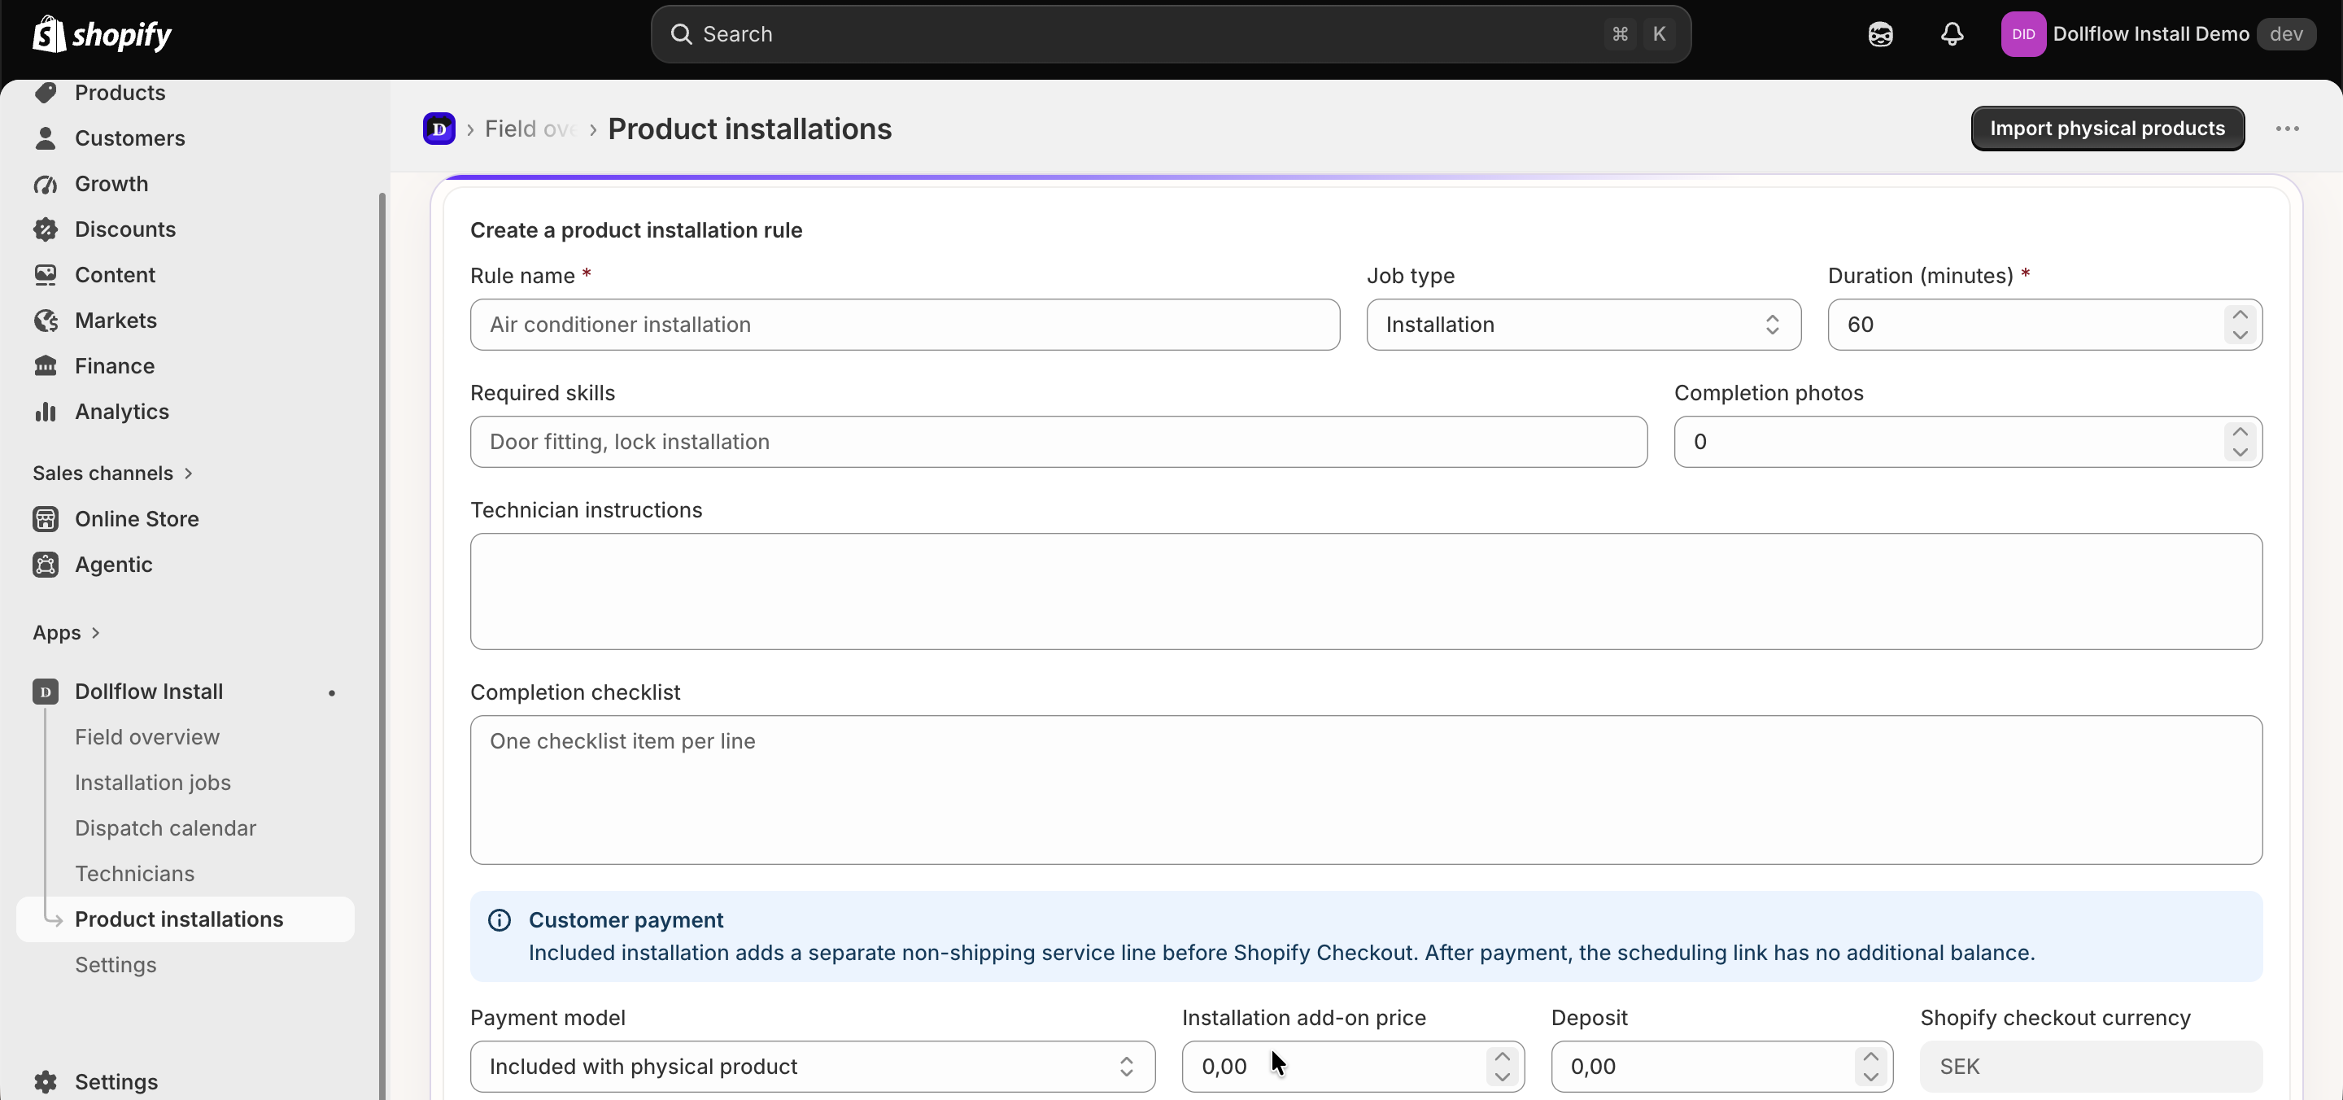Click the Technician instructions text area
Image resolution: width=2343 pixels, height=1100 pixels.
(x=1366, y=591)
